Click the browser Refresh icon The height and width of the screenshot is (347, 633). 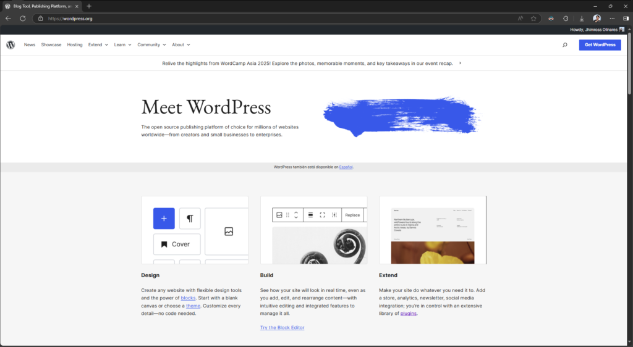23,19
